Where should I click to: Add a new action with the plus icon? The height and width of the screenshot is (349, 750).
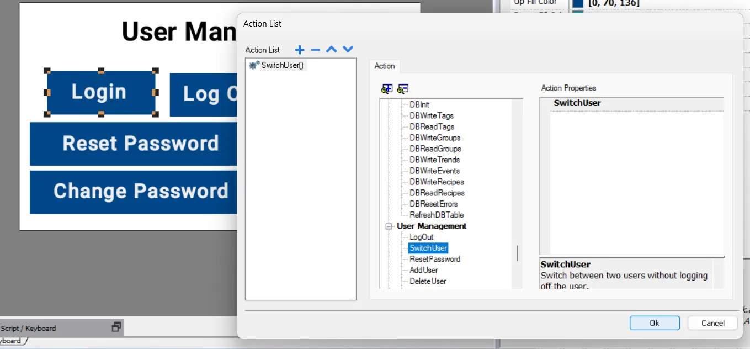click(300, 50)
